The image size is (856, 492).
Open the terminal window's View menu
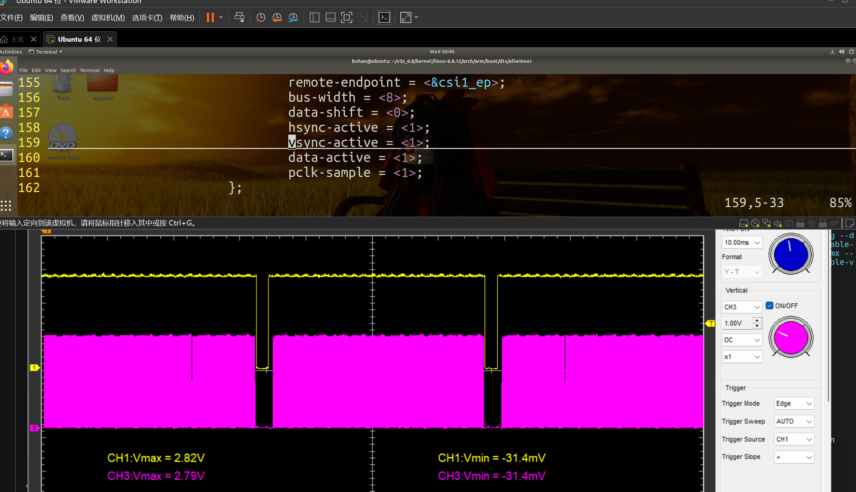[x=51, y=70]
